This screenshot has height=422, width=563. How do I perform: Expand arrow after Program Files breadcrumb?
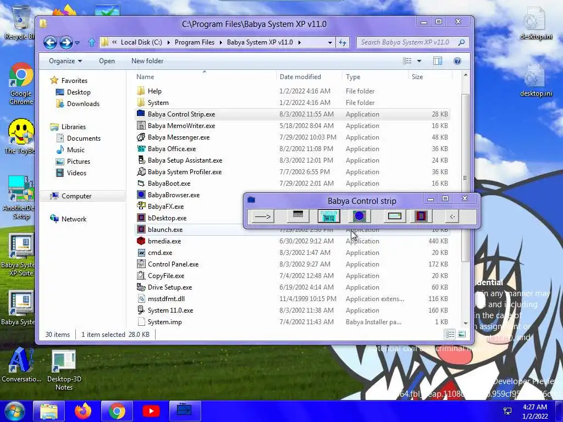click(221, 42)
